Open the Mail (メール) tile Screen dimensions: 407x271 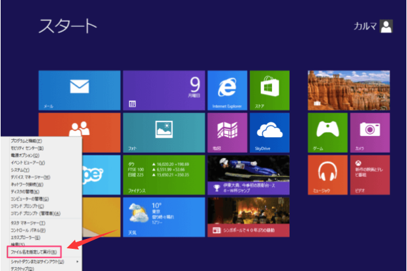80,90
